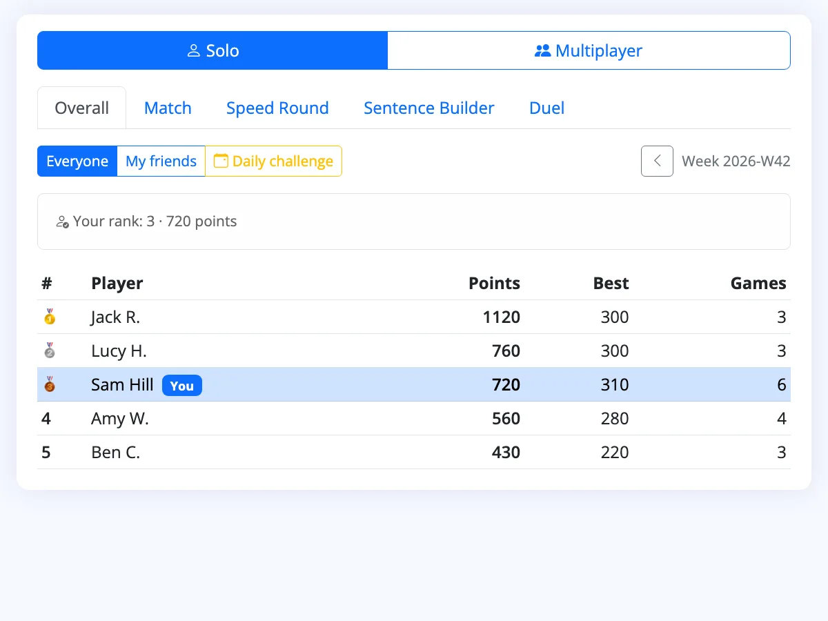This screenshot has height=621, width=828.
Task: Open the Match tab
Action: pyautogui.click(x=168, y=108)
